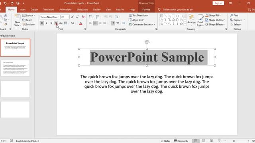Start Slide Show from status bar
Image resolution: width=255 pixels, height=143 pixels.
[x=219, y=141]
